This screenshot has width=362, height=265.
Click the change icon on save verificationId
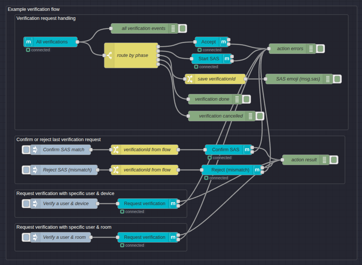pyautogui.click(x=190, y=79)
